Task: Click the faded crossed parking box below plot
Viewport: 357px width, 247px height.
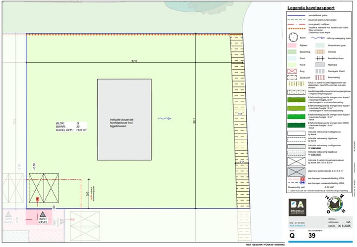Action: (x=85, y=226)
